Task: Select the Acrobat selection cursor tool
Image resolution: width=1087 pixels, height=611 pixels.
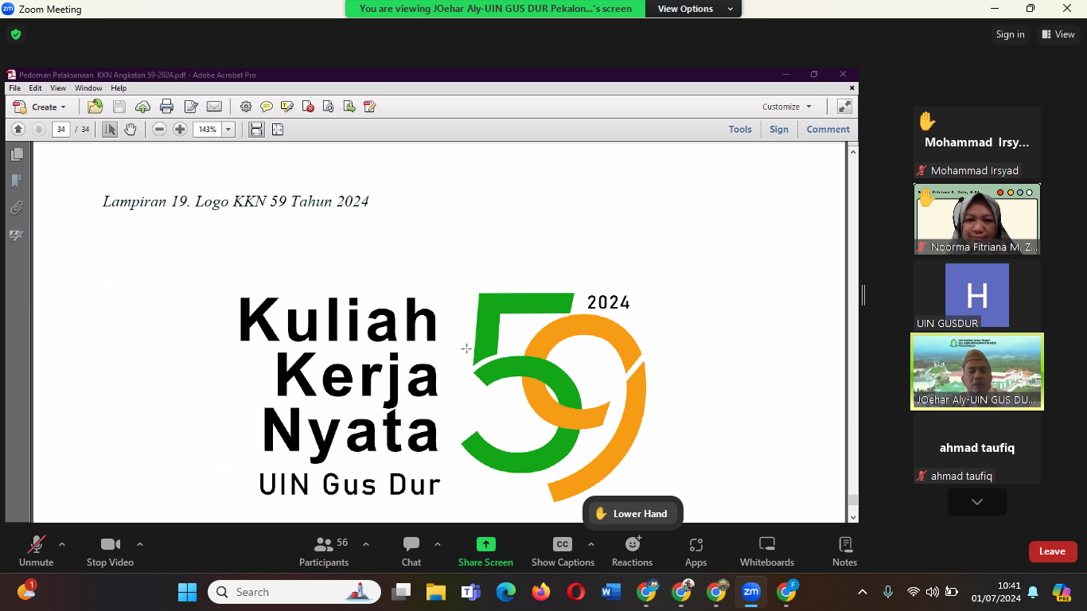Action: coord(110,129)
